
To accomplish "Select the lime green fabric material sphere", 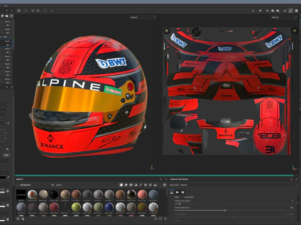I will pos(76,207).
